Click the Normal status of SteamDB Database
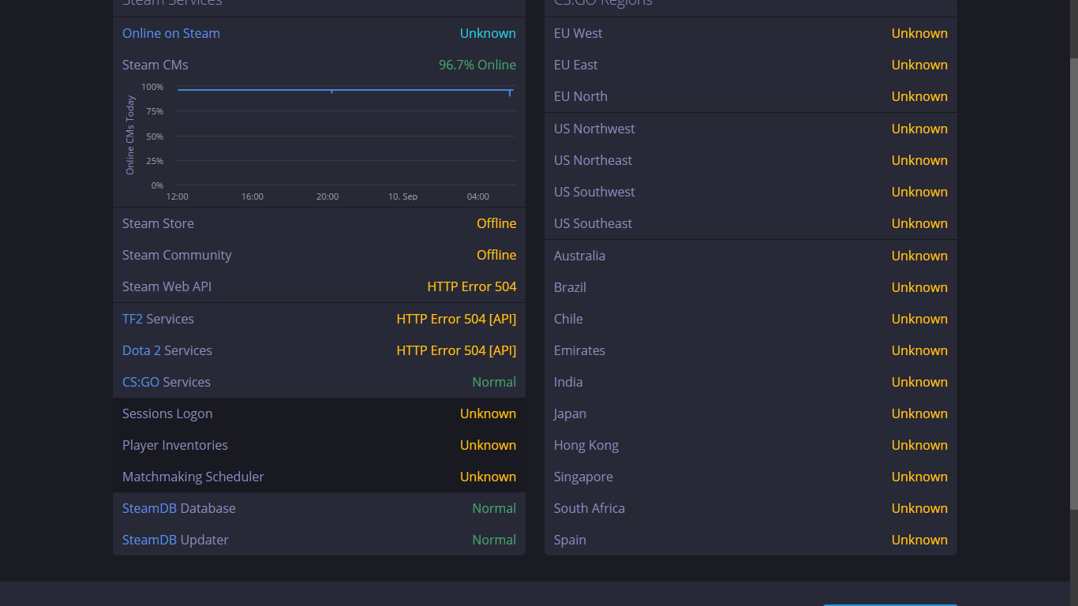 point(494,508)
